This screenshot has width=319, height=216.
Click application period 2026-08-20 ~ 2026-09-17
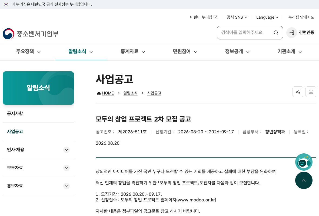206,132
